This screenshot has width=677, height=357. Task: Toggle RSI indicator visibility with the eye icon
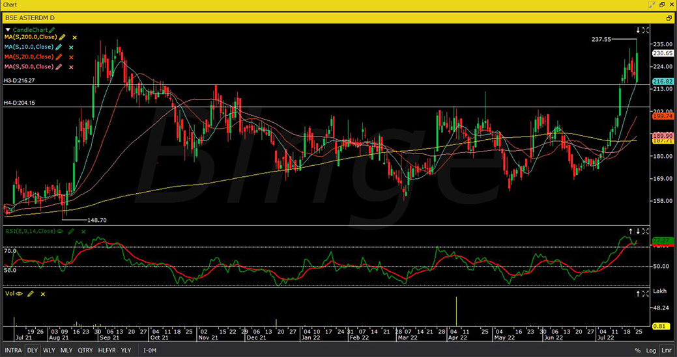59,231
